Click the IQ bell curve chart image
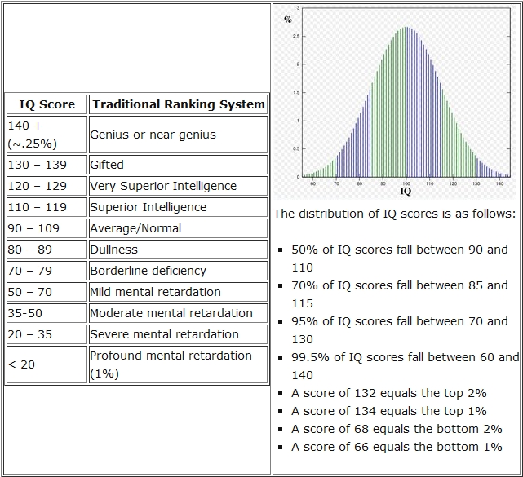 point(395,102)
